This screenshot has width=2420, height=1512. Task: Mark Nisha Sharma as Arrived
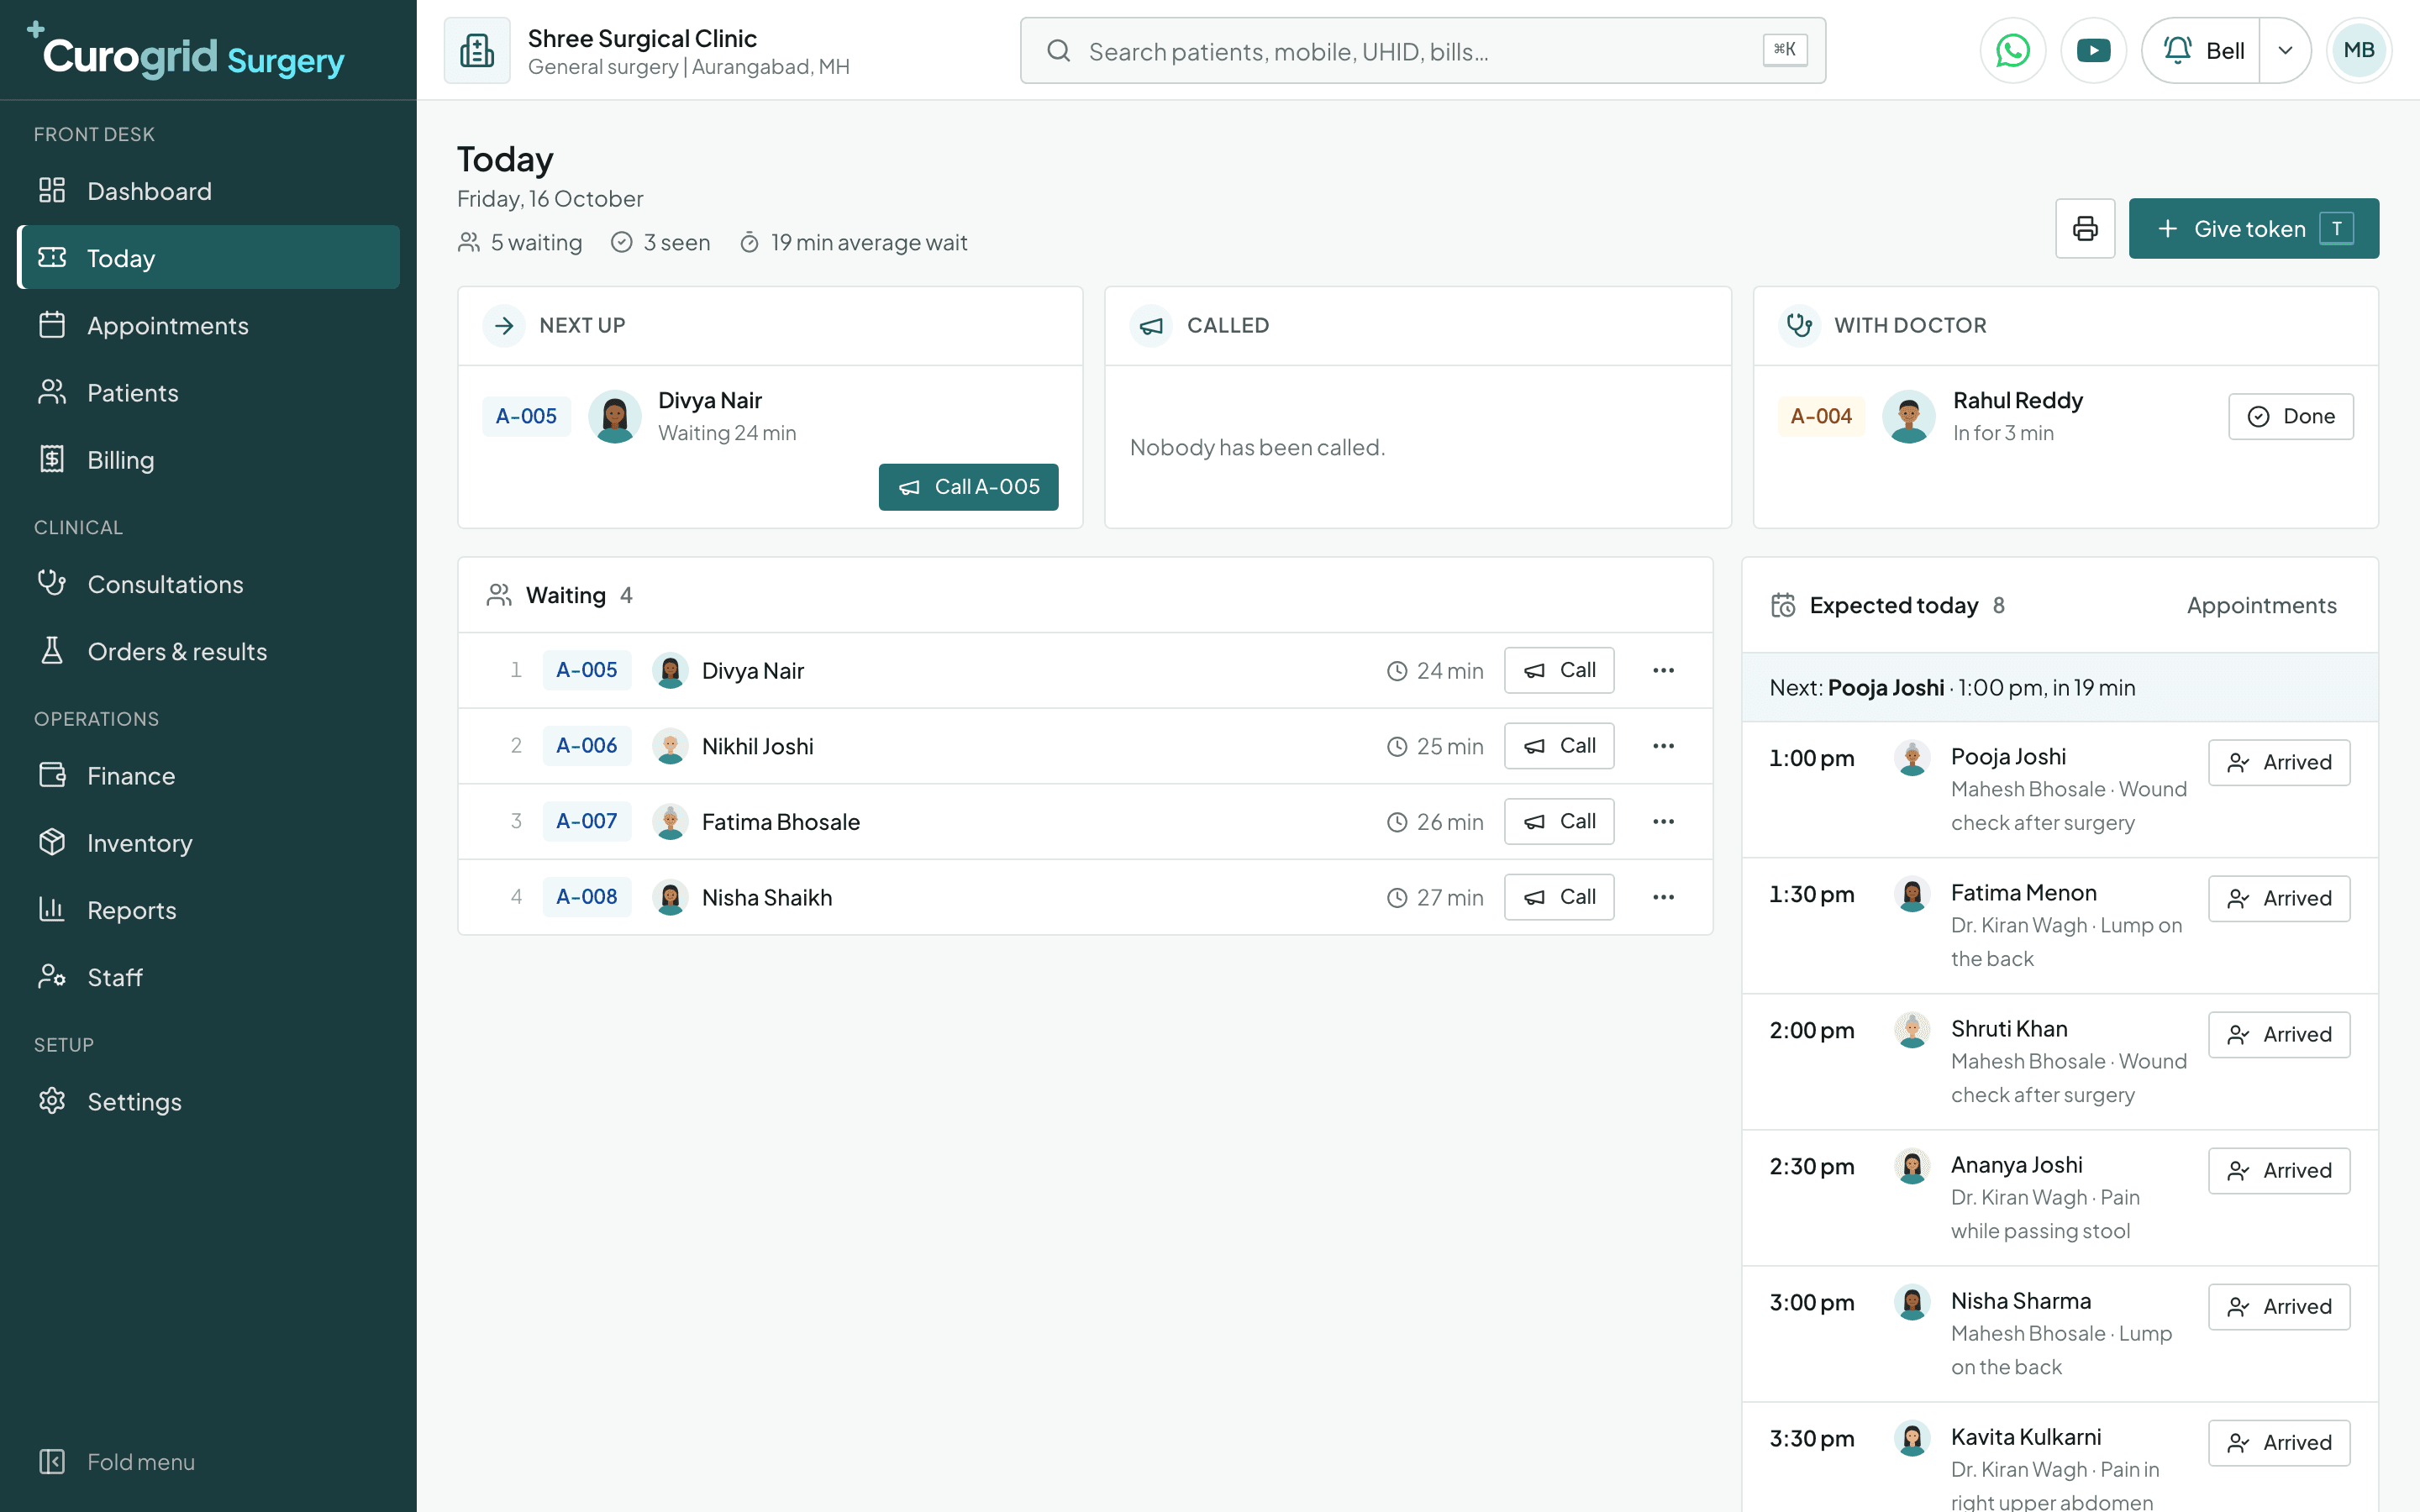[2278, 1306]
